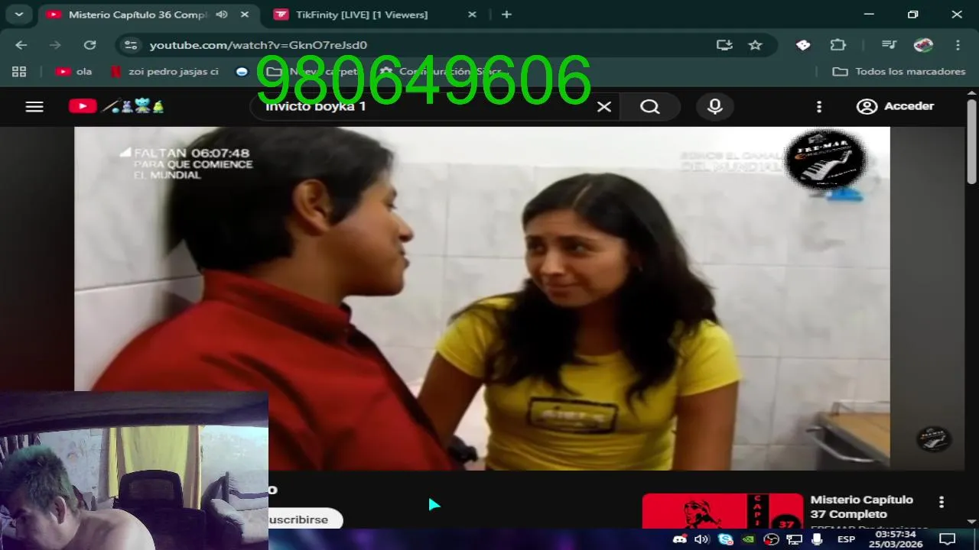Open OBS Studio tray icon
This screenshot has width=979, height=550.
pyautogui.click(x=771, y=539)
